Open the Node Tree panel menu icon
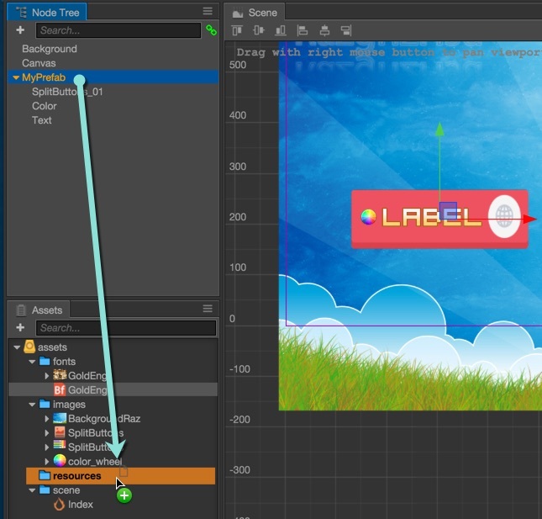Viewport: 542px width, 519px height. [208, 11]
